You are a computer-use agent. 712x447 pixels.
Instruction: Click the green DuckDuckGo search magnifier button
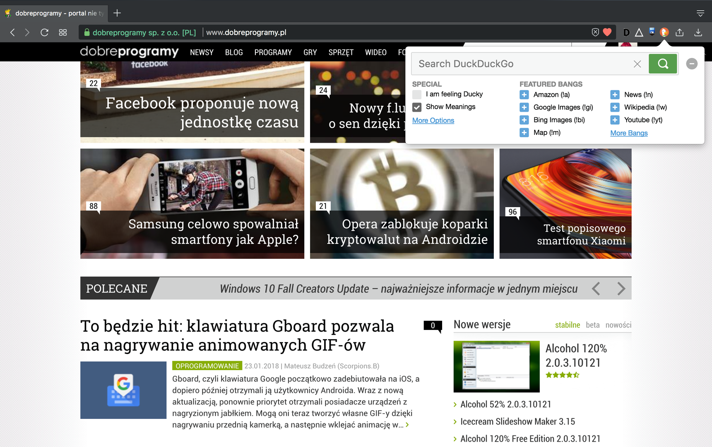[x=663, y=64]
